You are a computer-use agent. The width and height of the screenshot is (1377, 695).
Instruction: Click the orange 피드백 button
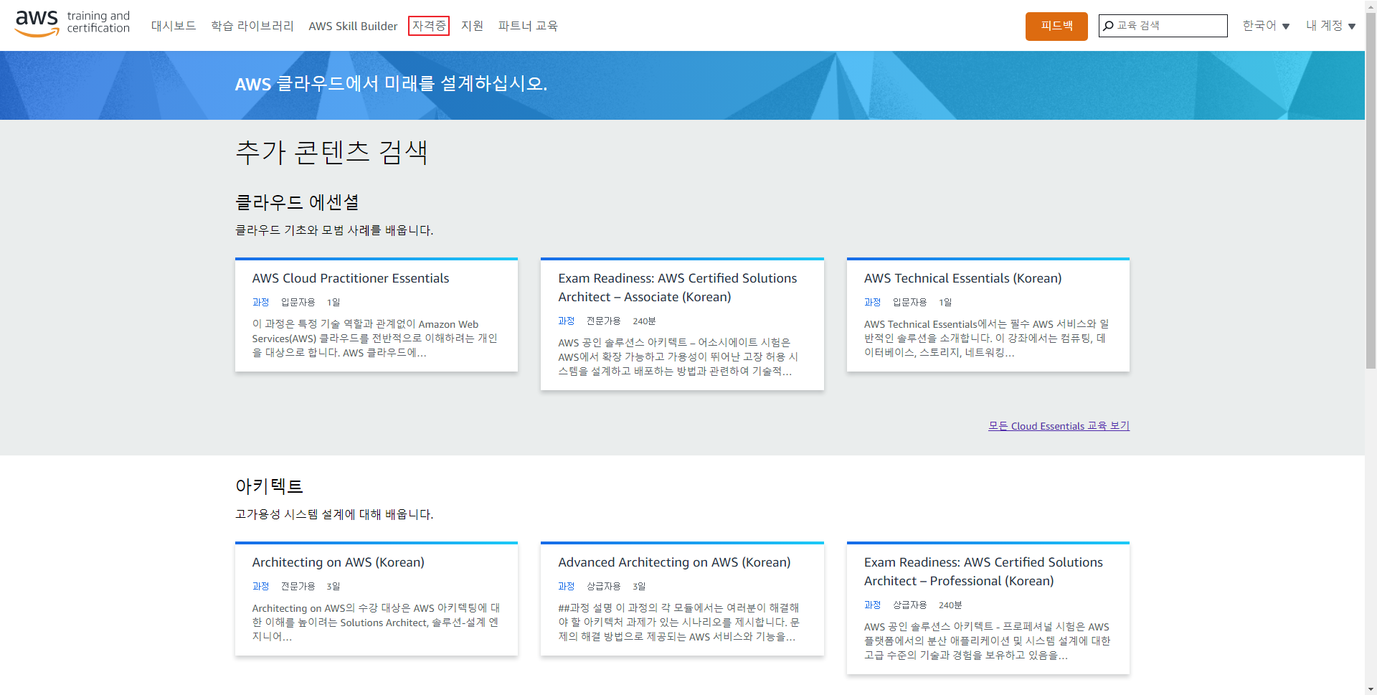point(1056,26)
